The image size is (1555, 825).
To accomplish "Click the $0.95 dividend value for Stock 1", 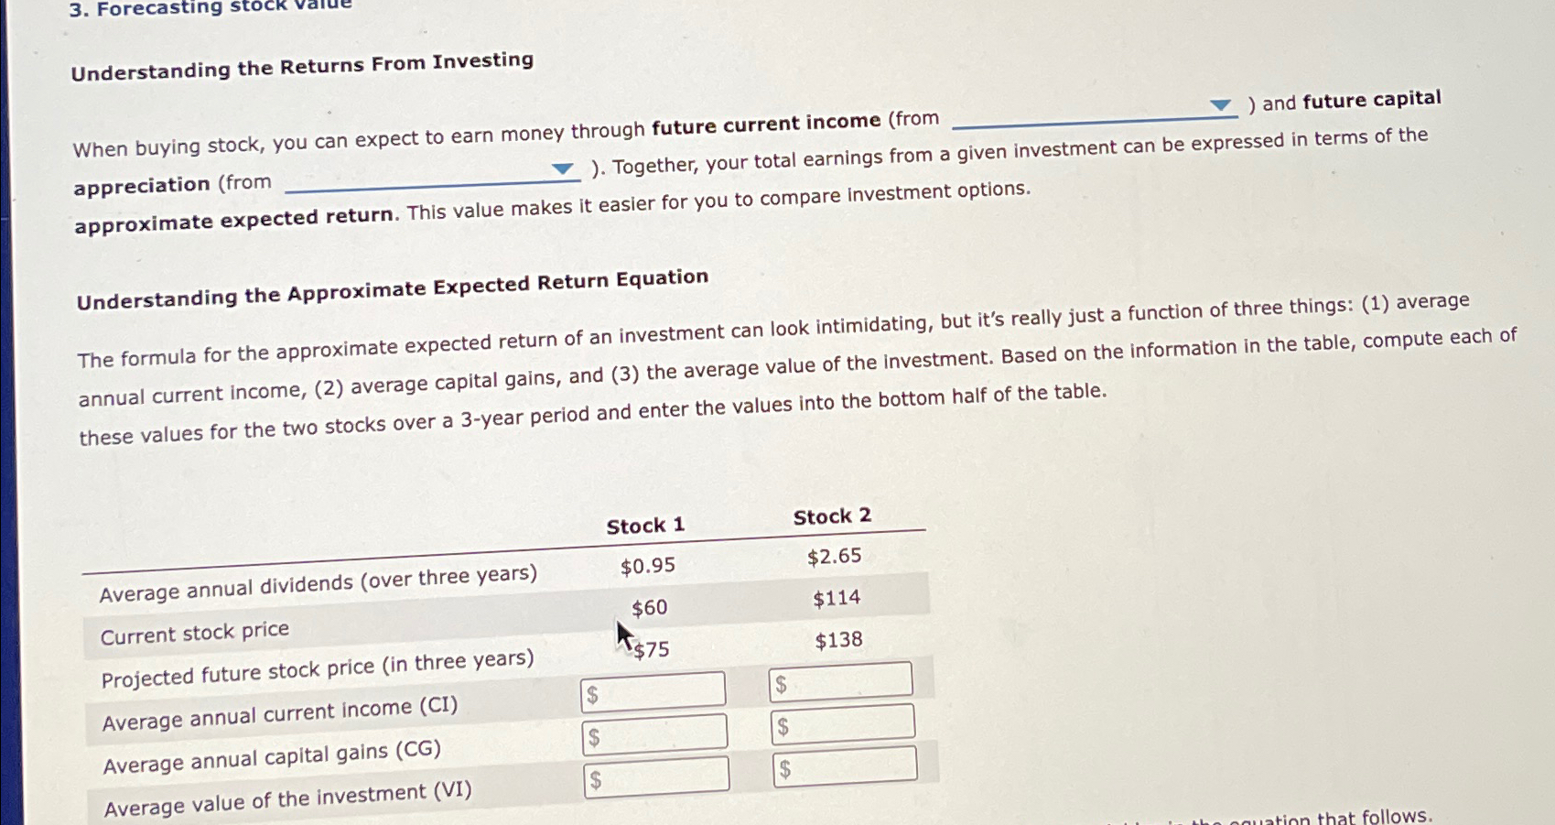I will point(646,566).
